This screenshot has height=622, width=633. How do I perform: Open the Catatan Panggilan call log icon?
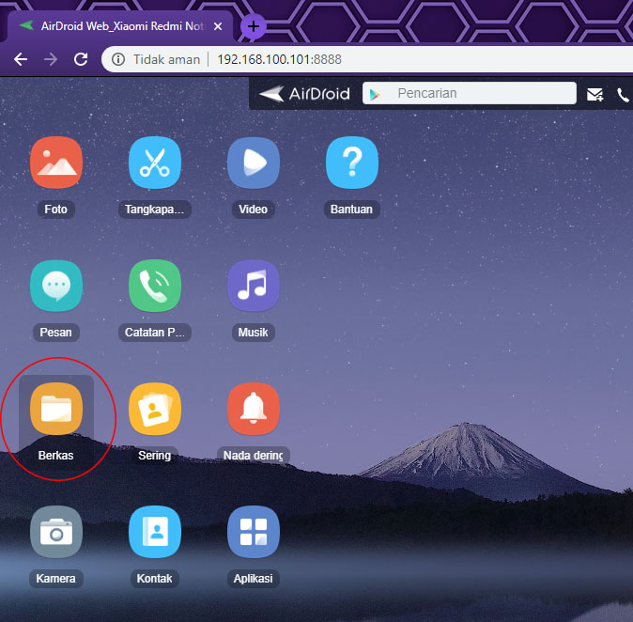click(x=155, y=287)
